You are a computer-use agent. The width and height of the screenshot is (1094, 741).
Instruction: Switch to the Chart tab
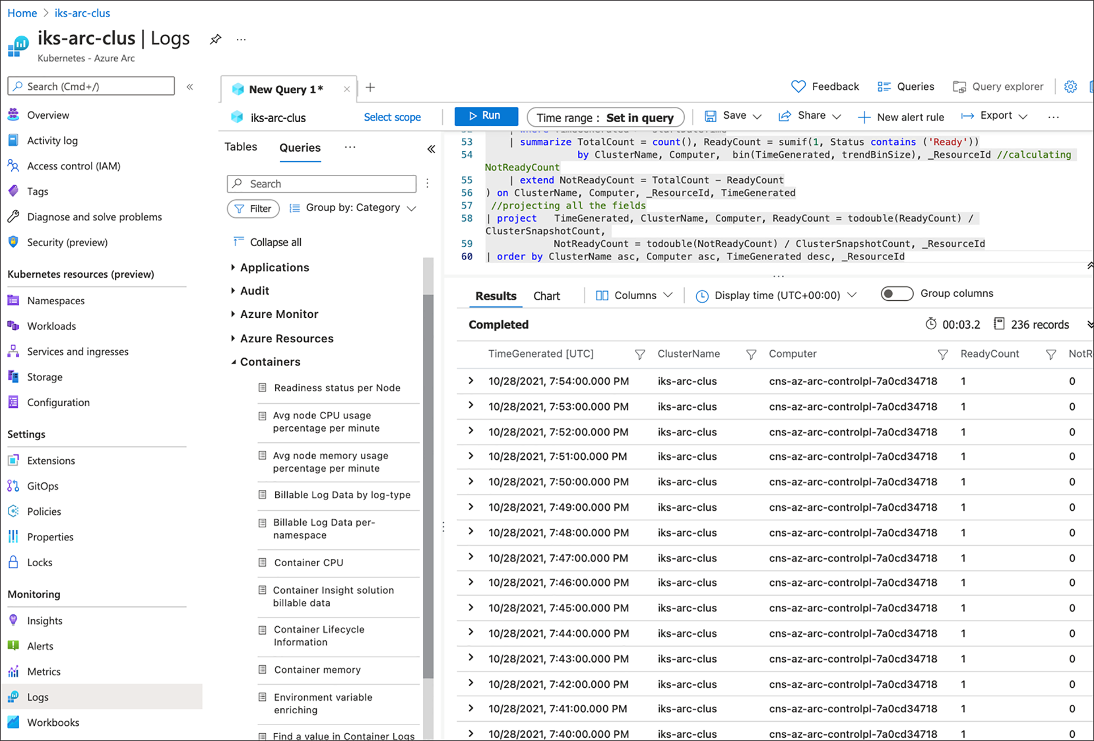tap(546, 295)
